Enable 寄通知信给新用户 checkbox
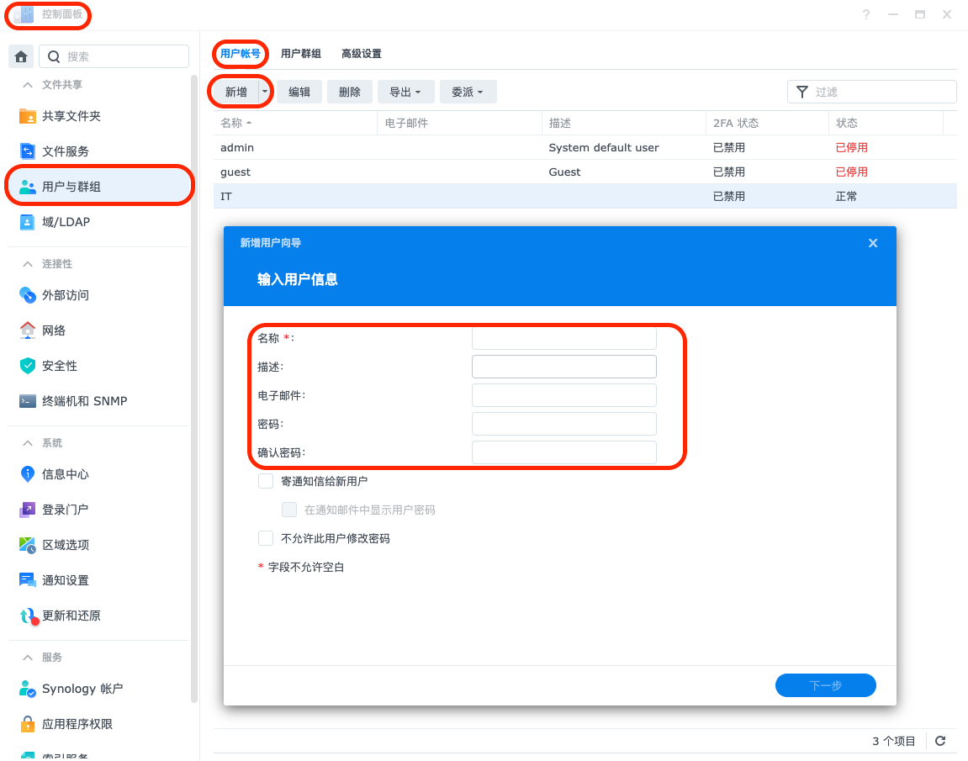968x761 pixels. pos(266,481)
